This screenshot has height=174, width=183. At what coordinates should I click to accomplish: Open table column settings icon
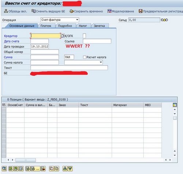click(x=175, y=105)
